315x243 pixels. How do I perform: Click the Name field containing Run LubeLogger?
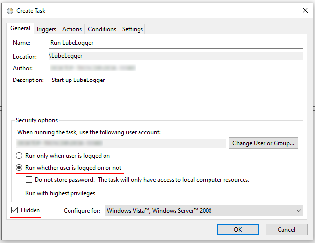pos(175,43)
